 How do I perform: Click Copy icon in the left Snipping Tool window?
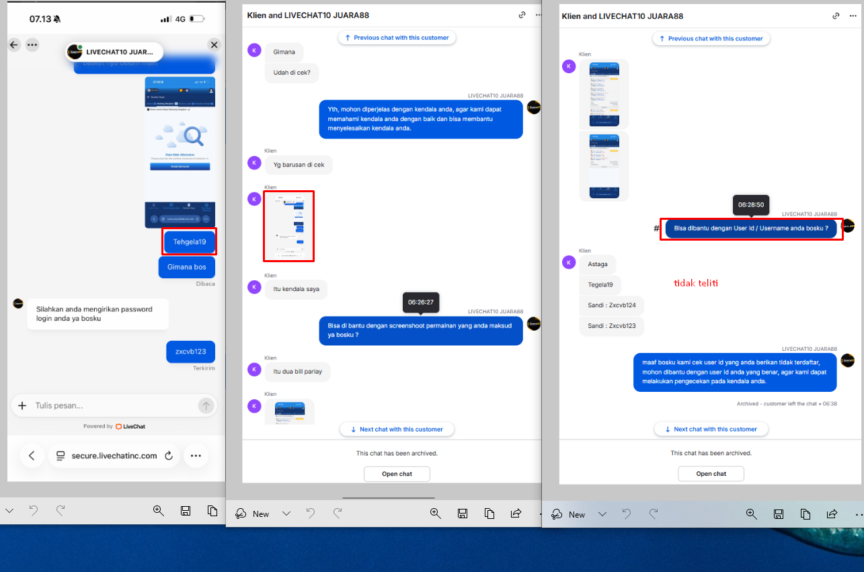pos(212,511)
